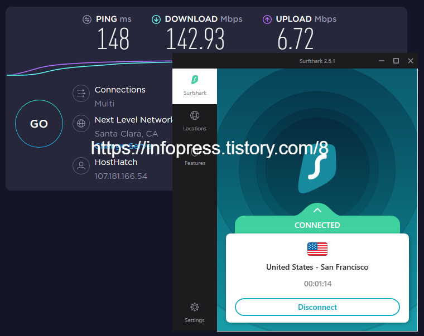
Task: Start the speed test with GO button
Action: [39, 124]
